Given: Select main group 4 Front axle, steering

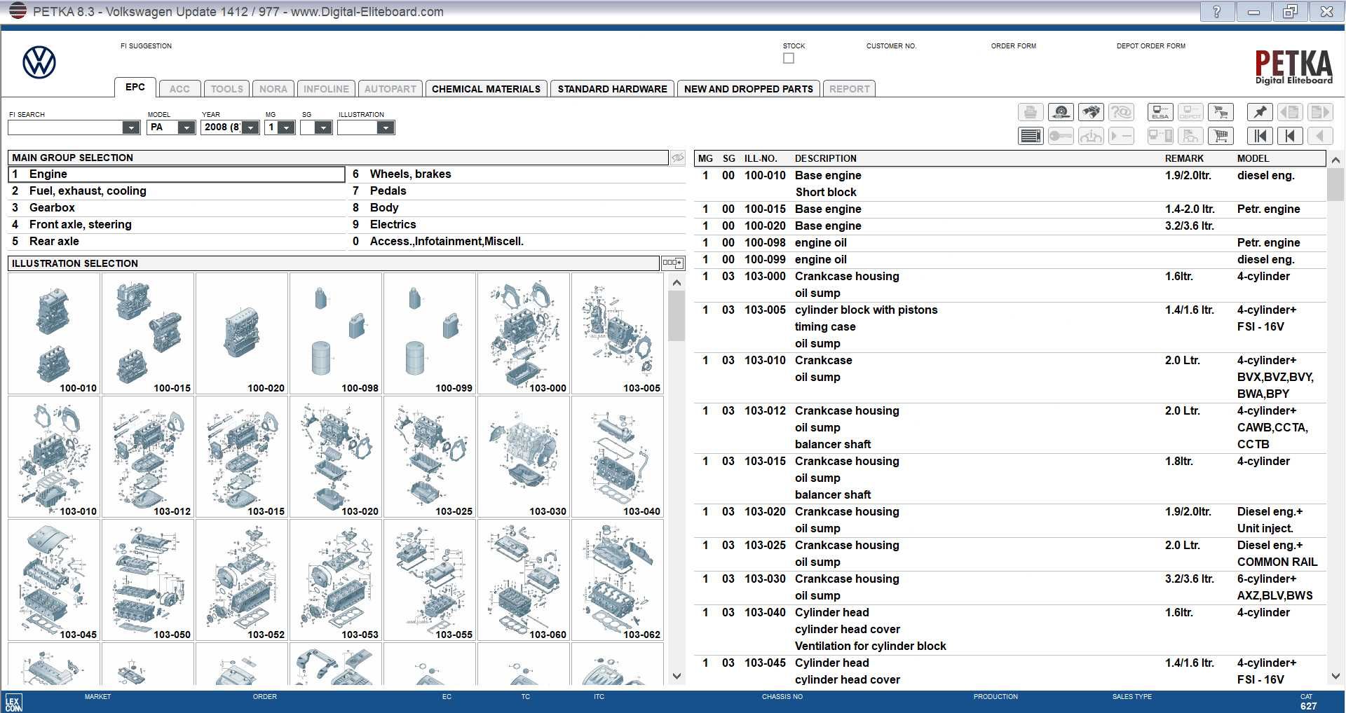Looking at the screenshot, I should 177,225.
